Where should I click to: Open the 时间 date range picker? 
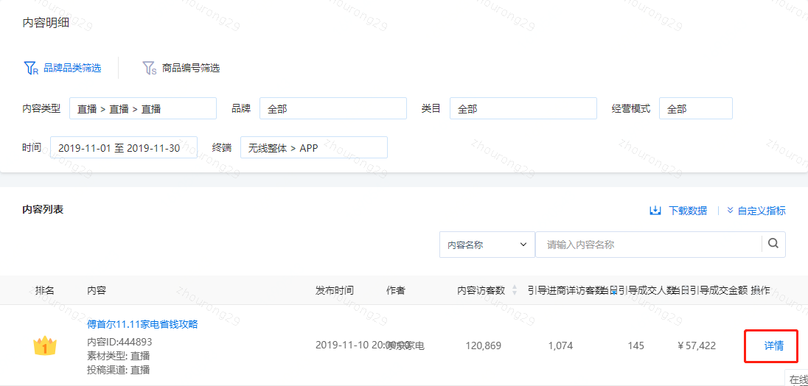[x=123, y=147]
